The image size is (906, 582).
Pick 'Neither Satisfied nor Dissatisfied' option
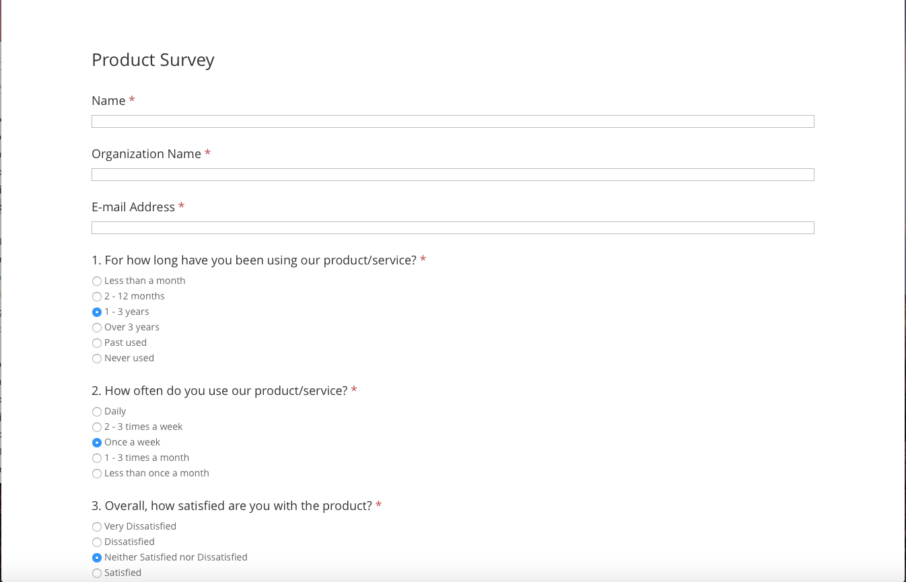(x=97, y=558)
